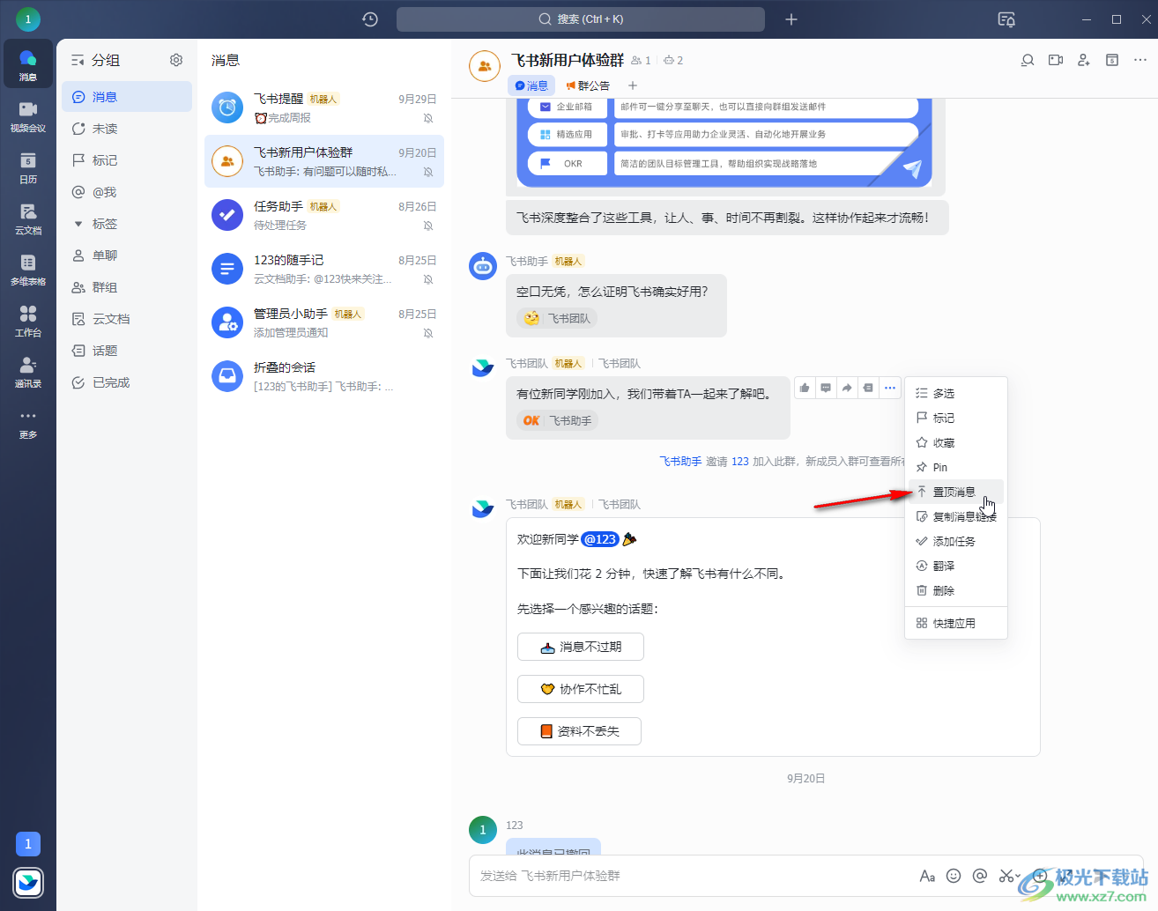
Task: Choose 翻译 in the context menu
Action: pyautogui.click(x=956, y=566)
